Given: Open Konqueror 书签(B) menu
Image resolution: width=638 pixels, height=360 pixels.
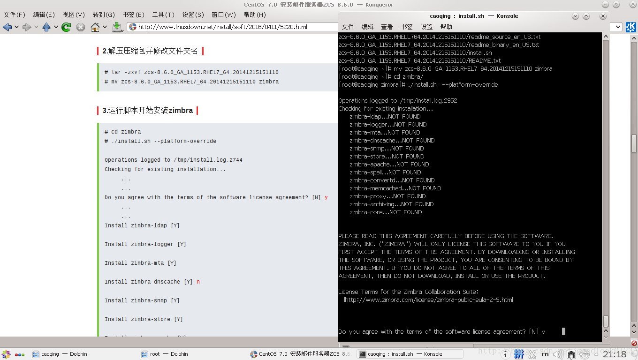Looking at the screenshot, I should click(134, 15).
